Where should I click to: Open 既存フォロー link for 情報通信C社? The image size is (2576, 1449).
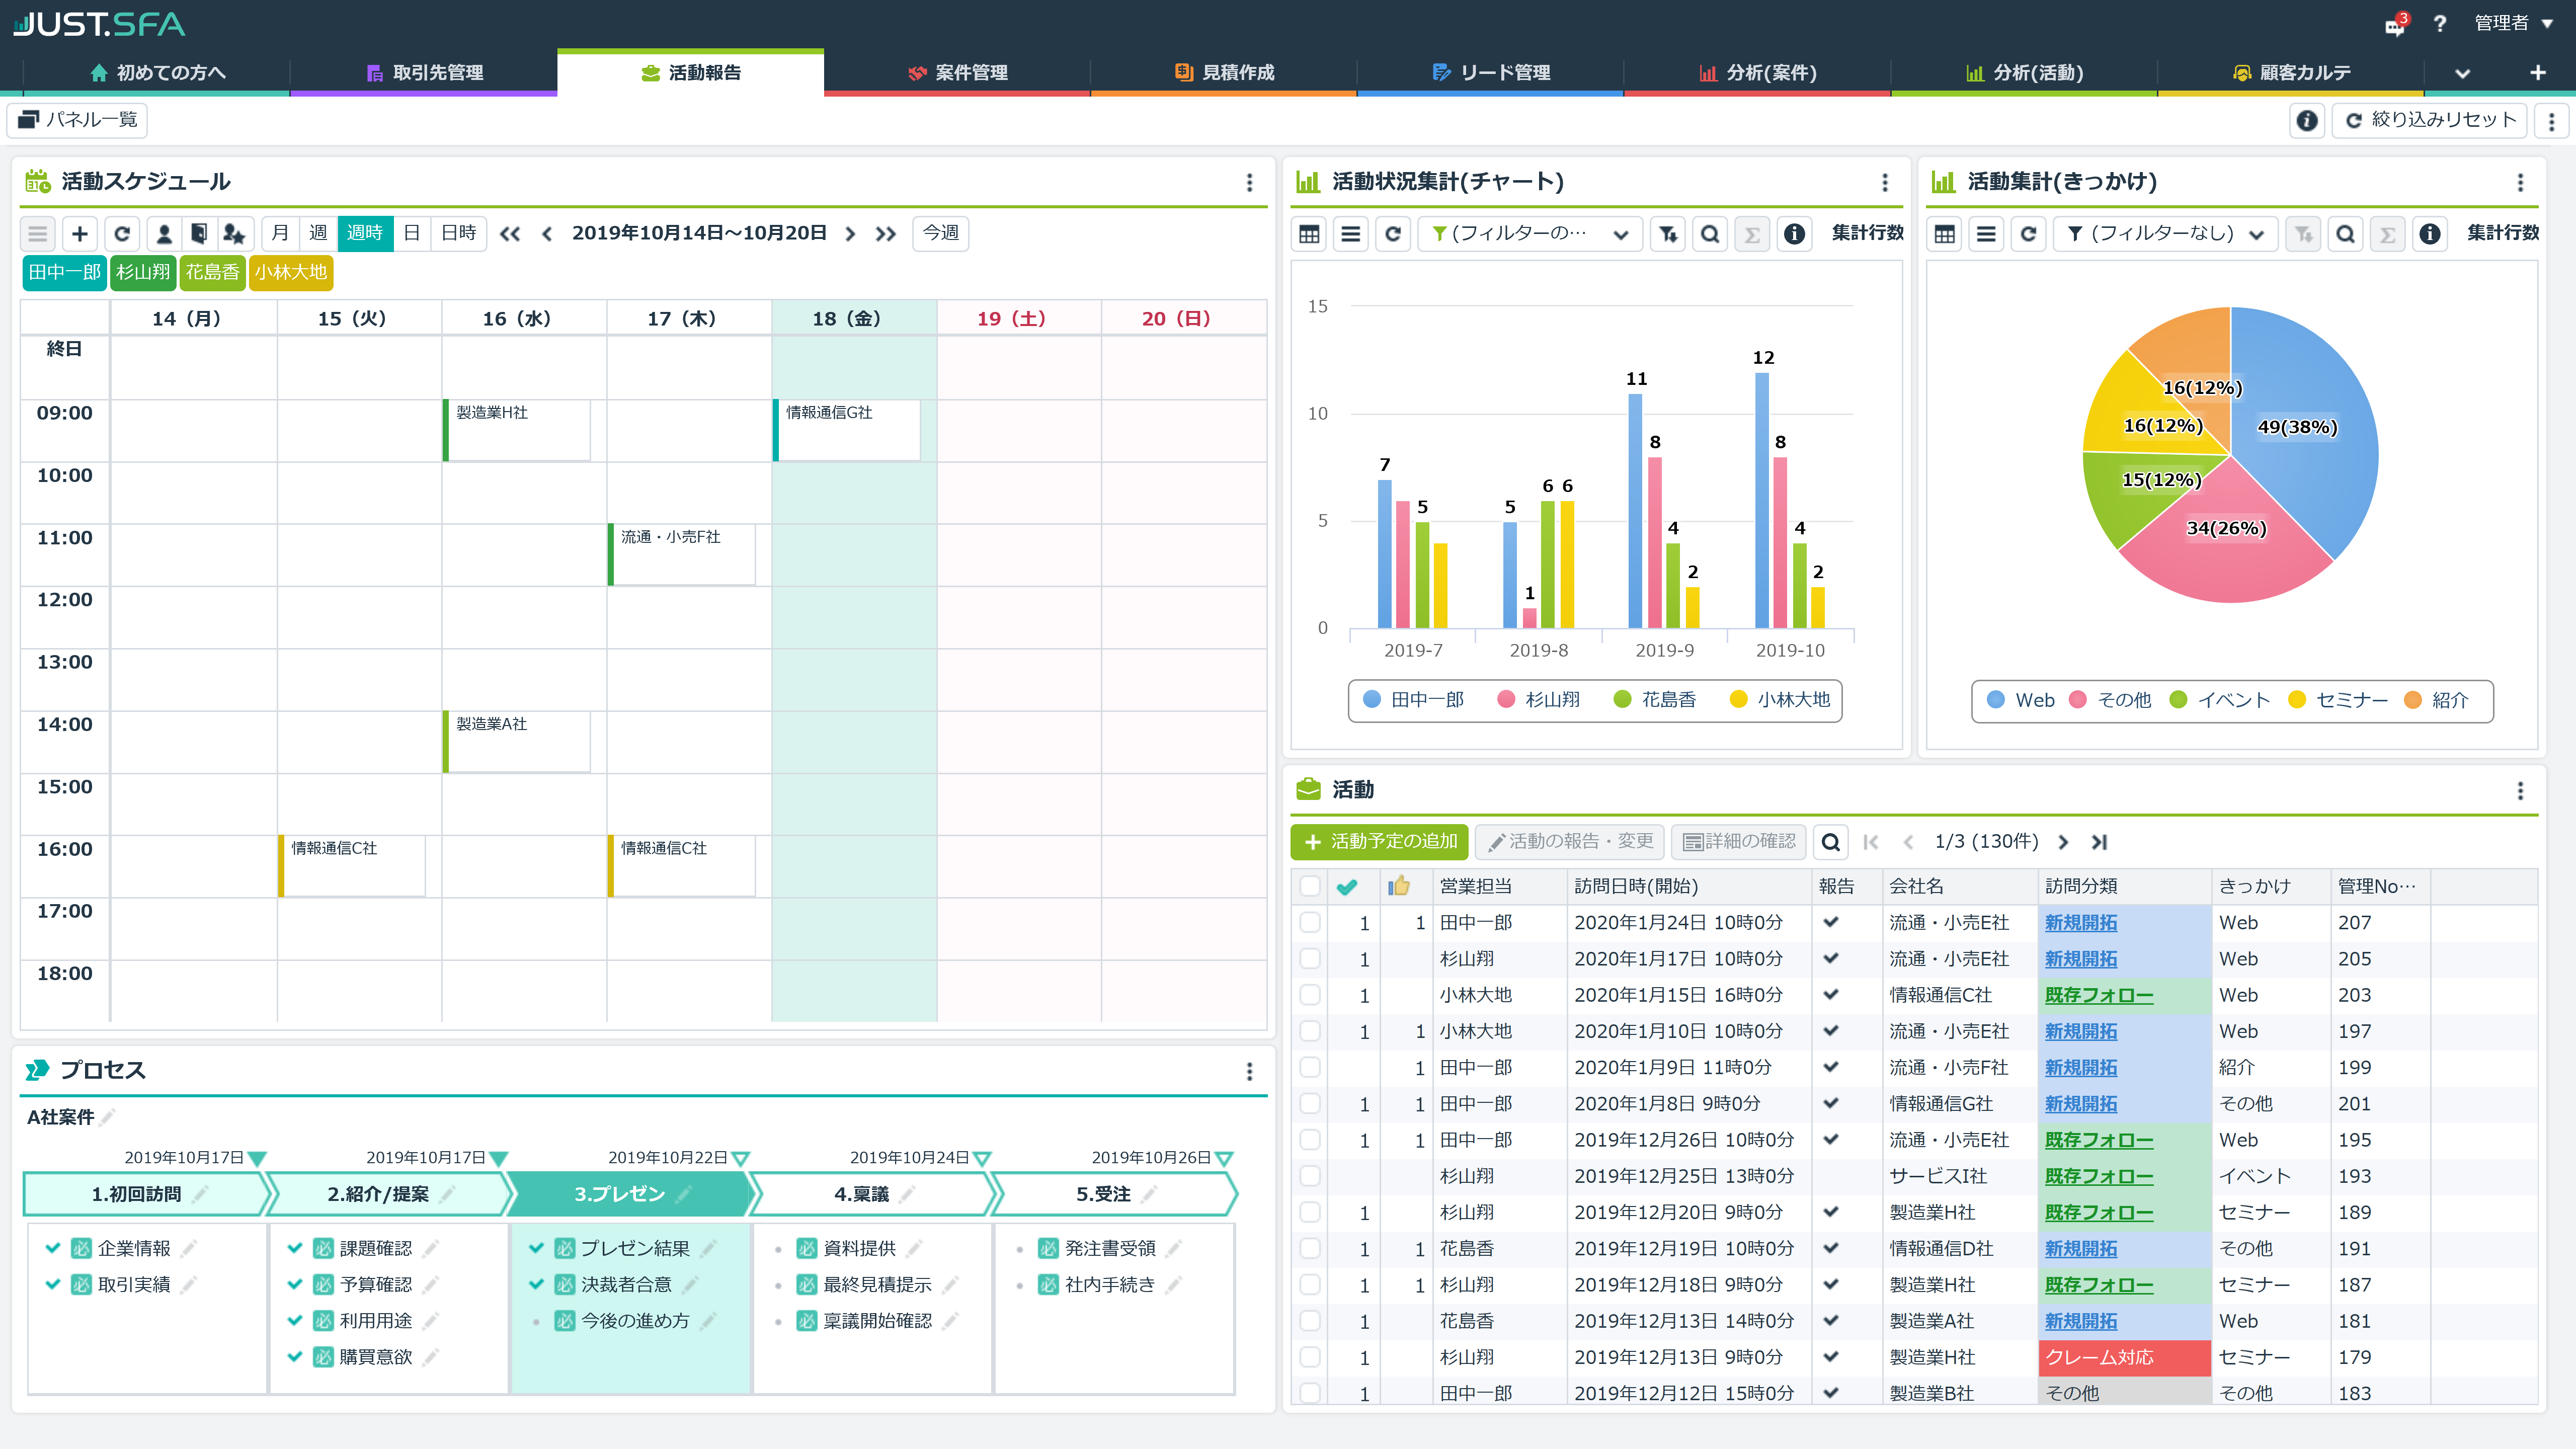point(2098,995)
